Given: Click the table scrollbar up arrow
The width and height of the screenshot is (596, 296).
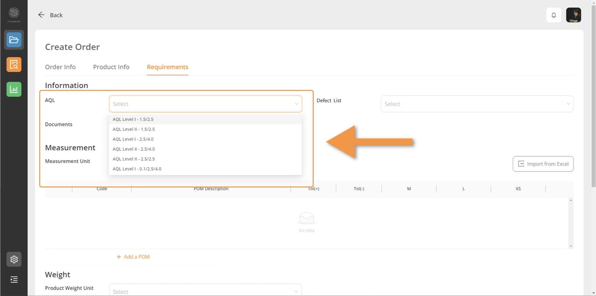Looking at the screenshot, I should [571, 200].
